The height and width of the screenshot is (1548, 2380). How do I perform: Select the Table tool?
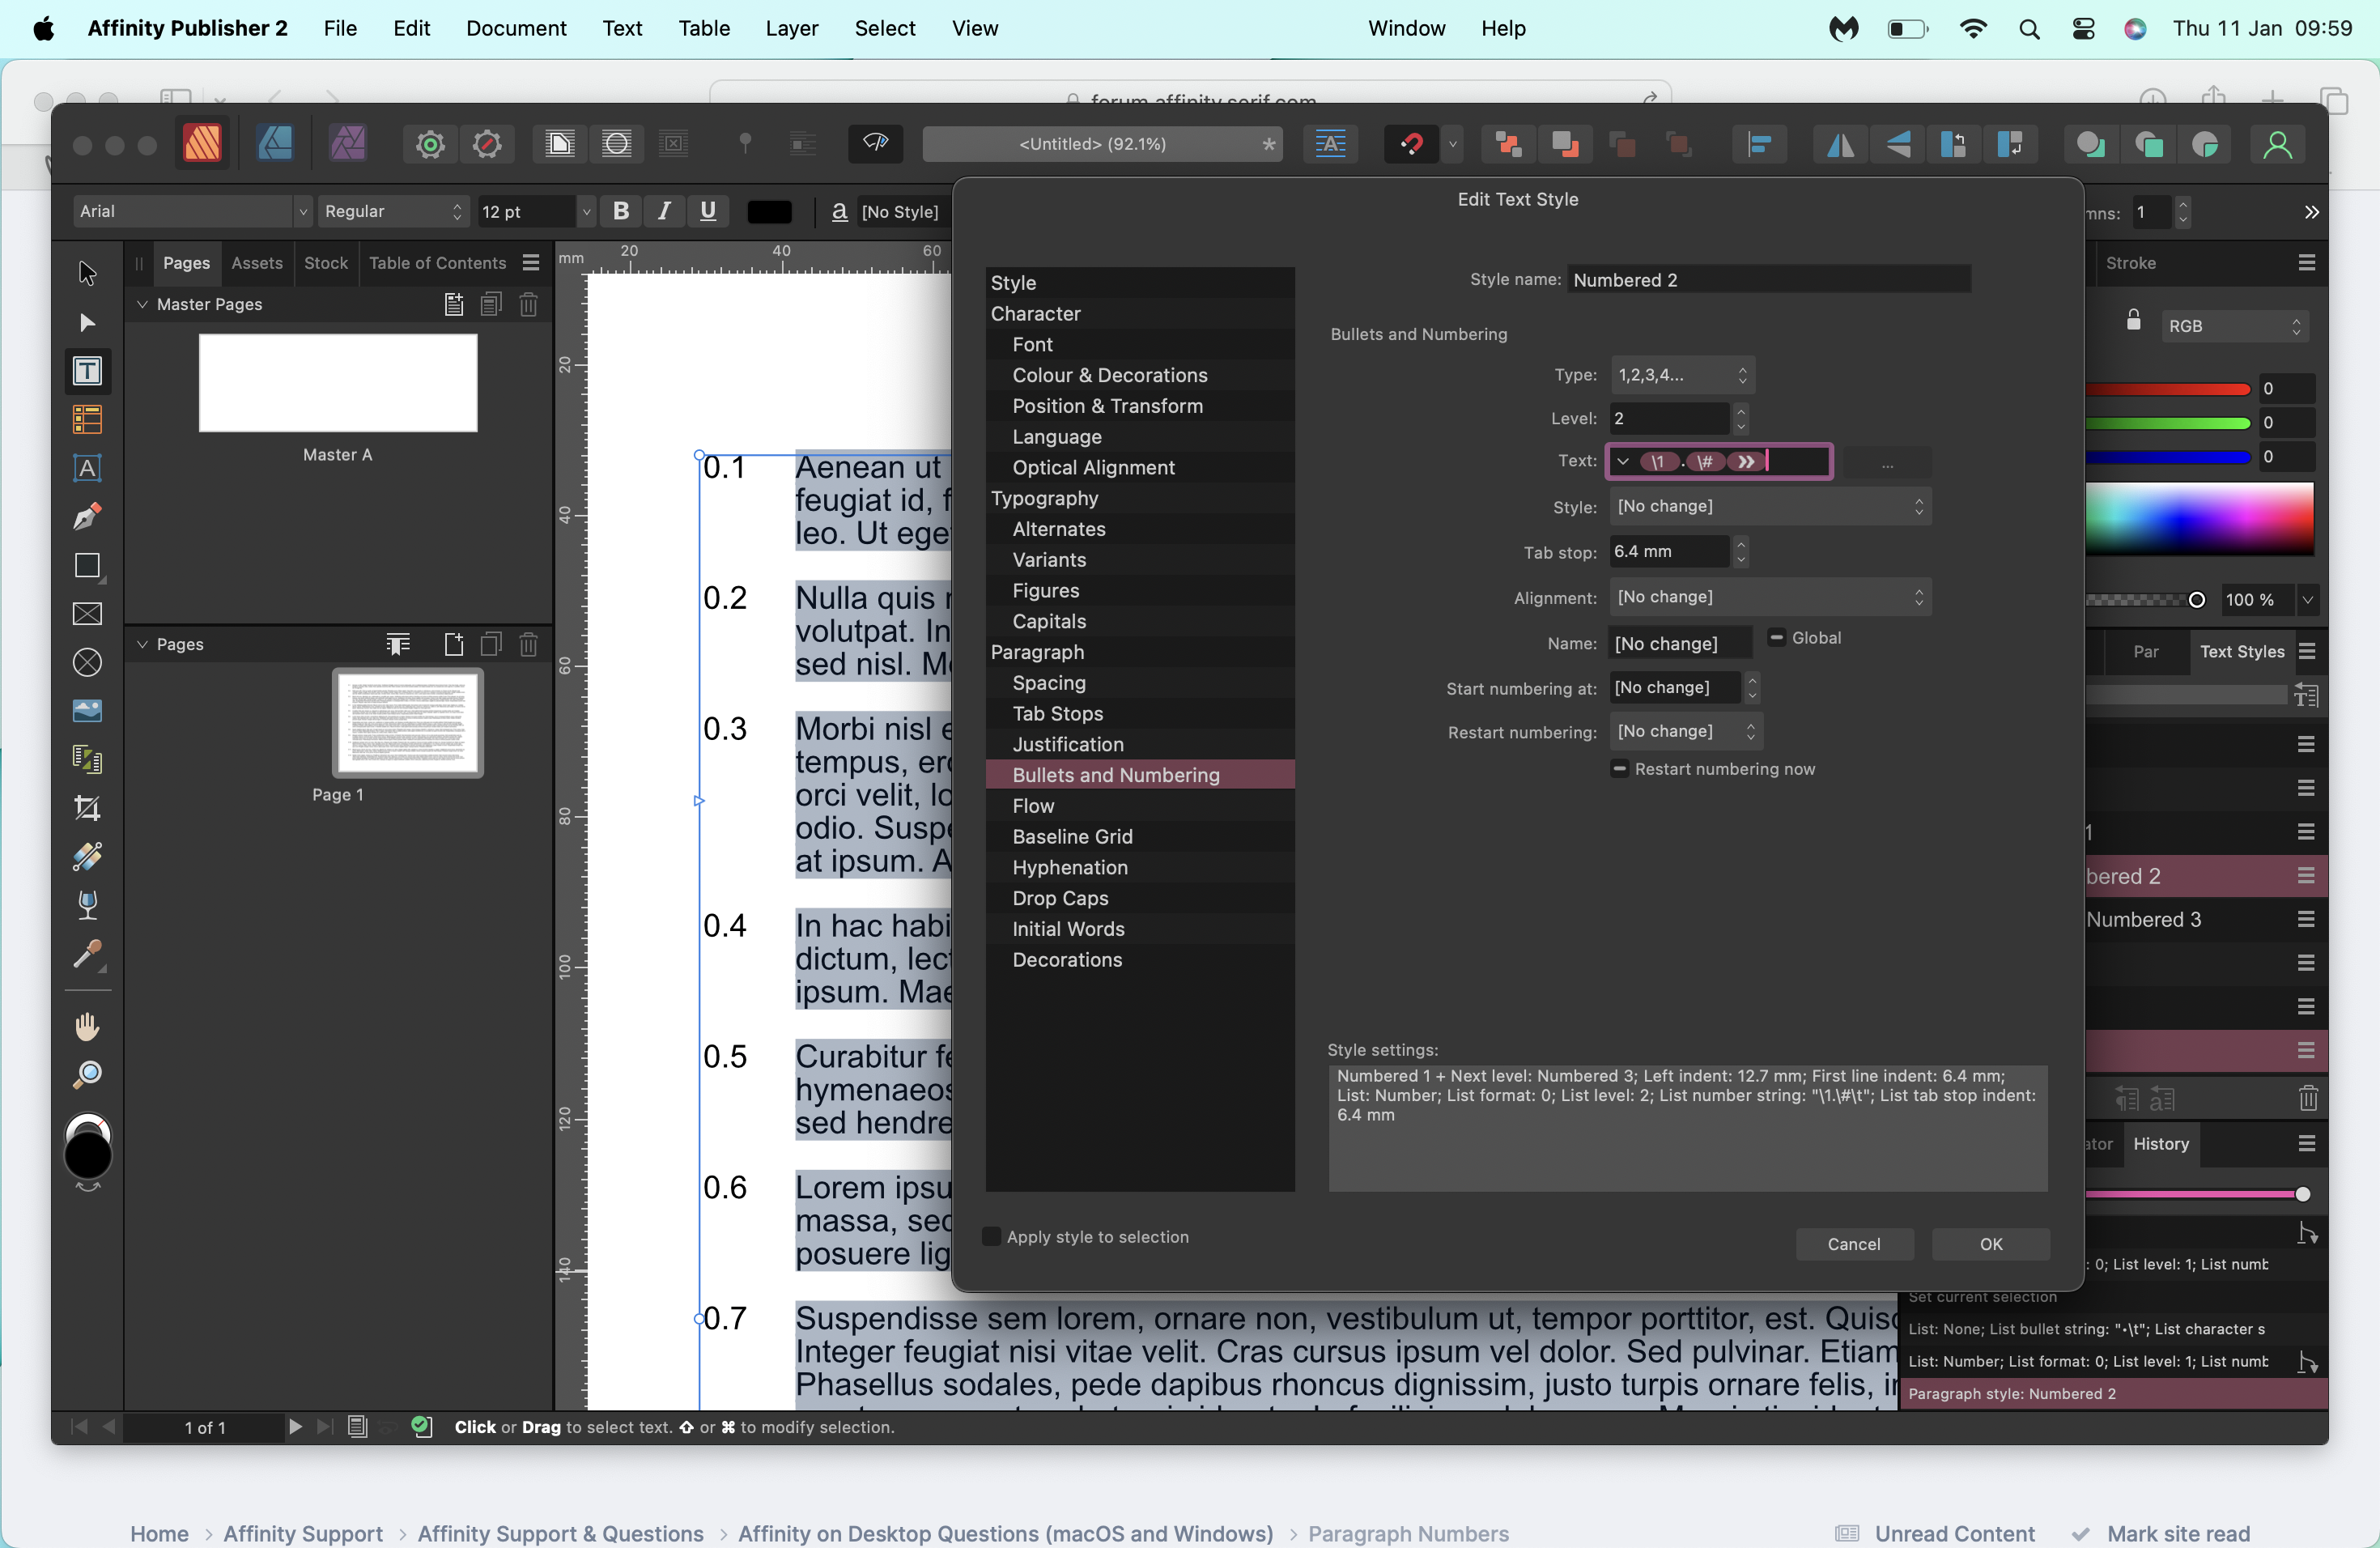pos(88,420)
